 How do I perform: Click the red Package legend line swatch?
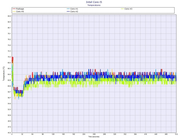pos(14,9)
